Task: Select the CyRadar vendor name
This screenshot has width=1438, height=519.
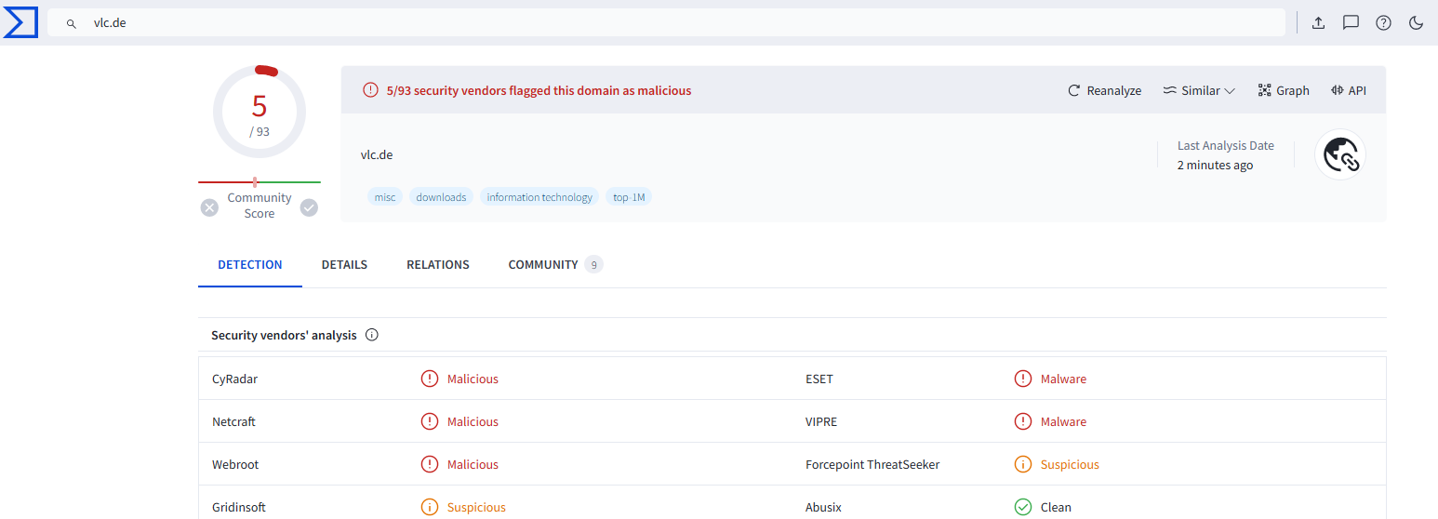Action: (234, 379)
